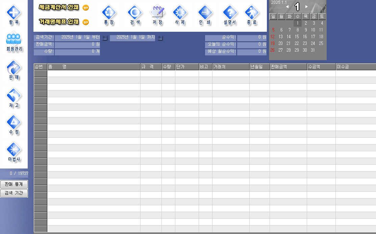Open start date picker beside 부터

[x=105, y=38]
